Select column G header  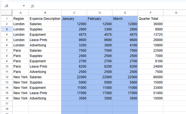176,13
